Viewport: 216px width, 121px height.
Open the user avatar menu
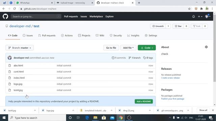[208, 16]
